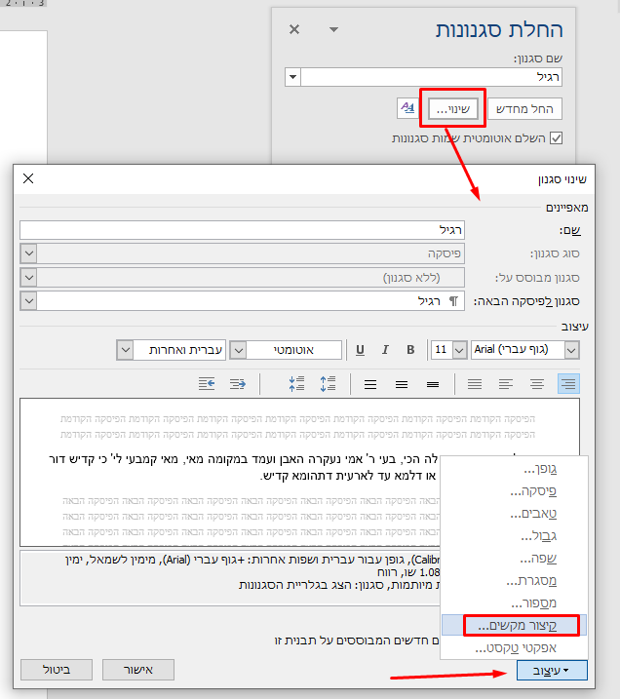Choose קיצור מקשים... from the format menu
620x699 pixels.
(514, 625)
